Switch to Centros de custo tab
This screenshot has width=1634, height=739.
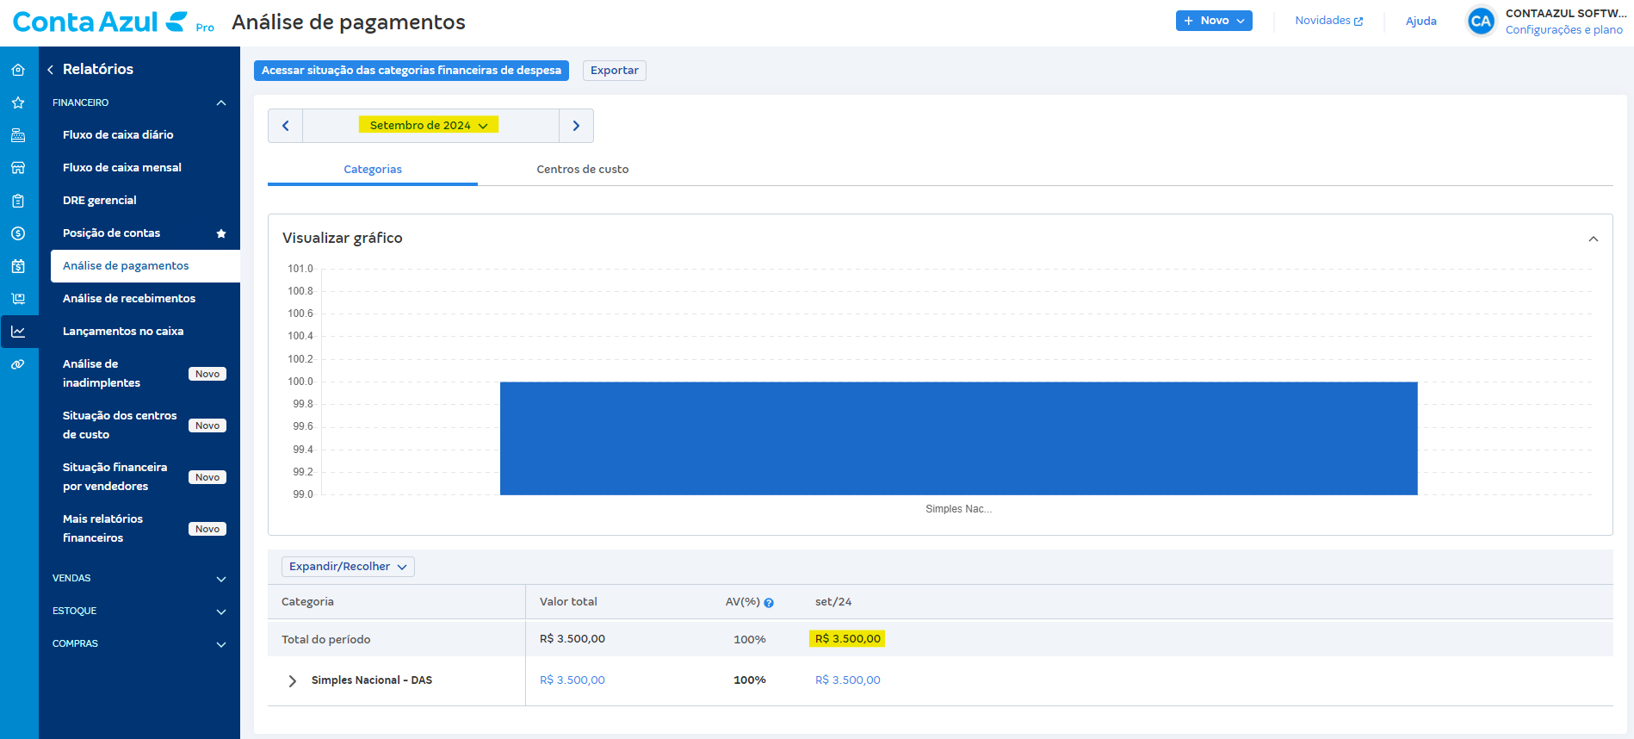click(582, 170)
